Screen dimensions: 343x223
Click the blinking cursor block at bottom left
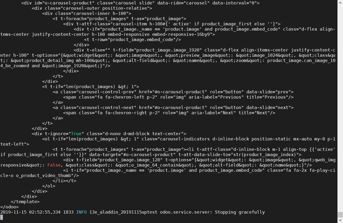1,217
